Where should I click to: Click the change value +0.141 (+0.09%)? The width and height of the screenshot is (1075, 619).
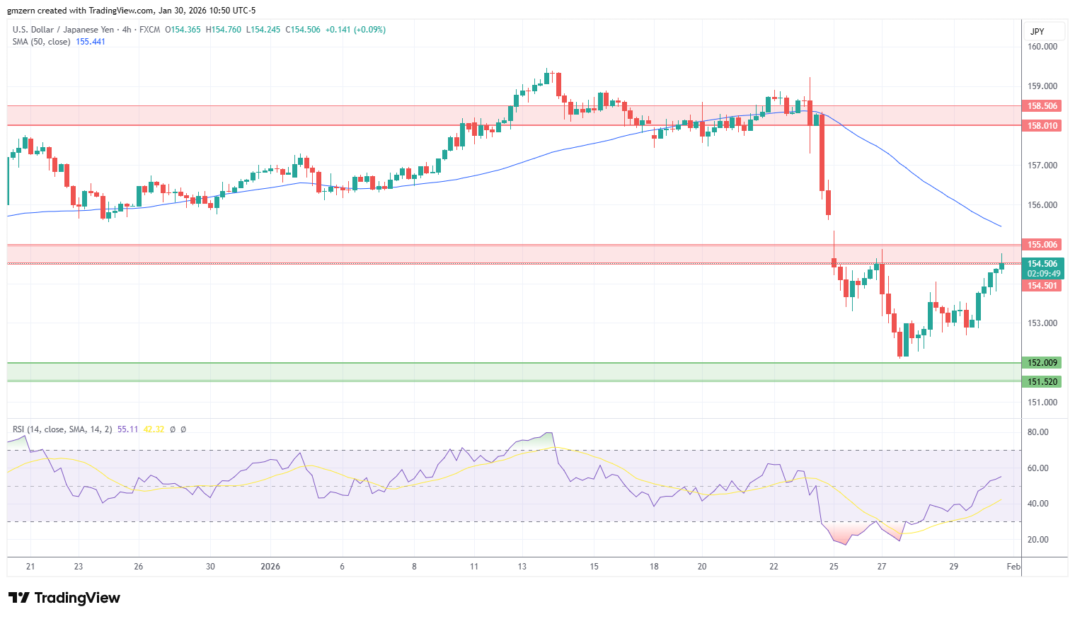[355, 30]
